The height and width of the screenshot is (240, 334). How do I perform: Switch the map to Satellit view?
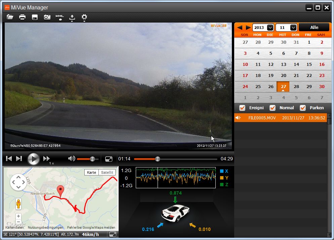click(x=107, y=172)
